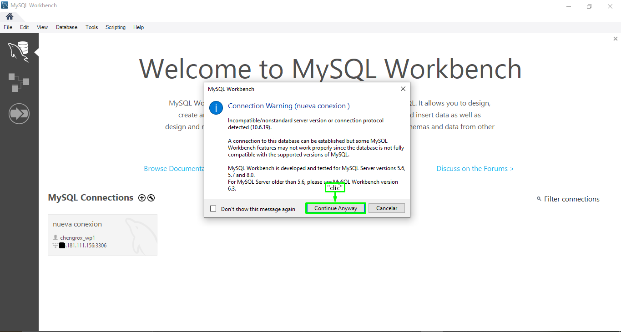Open the Database menu
This screenshot has height=332, width=621.
point(66,27)
